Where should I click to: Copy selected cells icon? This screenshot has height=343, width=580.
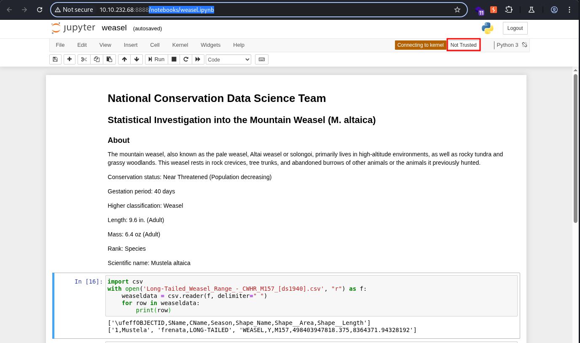point(97,59)
